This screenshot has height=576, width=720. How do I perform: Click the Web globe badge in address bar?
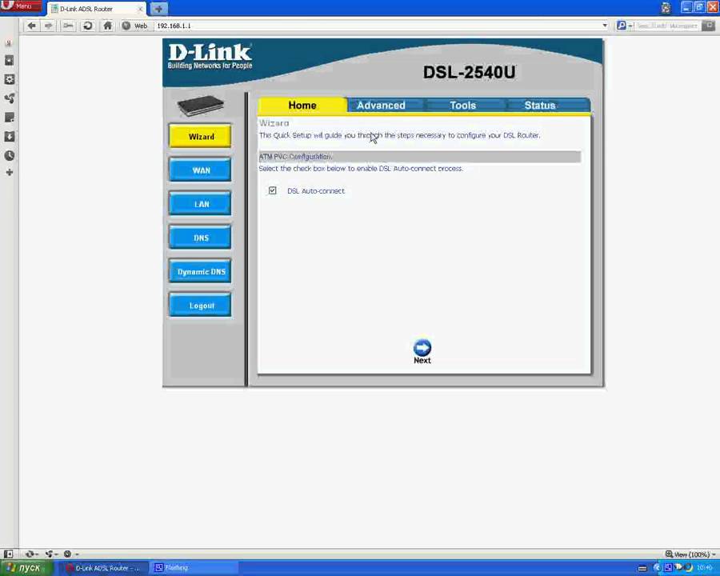134,26
